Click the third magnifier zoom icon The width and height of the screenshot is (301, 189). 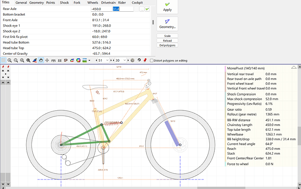point(22,60)
